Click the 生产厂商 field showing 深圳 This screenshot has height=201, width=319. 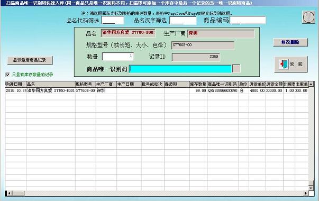(x=221, y=33)
